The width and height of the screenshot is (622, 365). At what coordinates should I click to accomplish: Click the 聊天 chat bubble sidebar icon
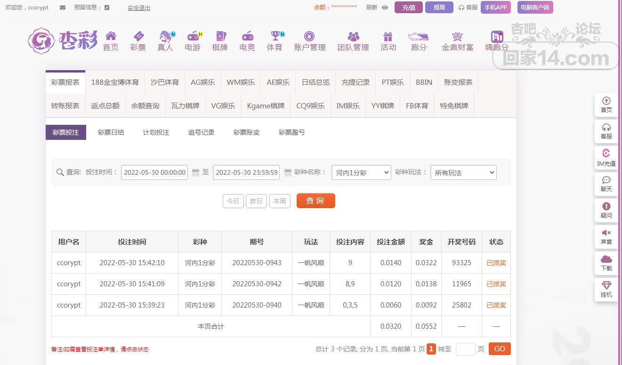click(606, 180)
